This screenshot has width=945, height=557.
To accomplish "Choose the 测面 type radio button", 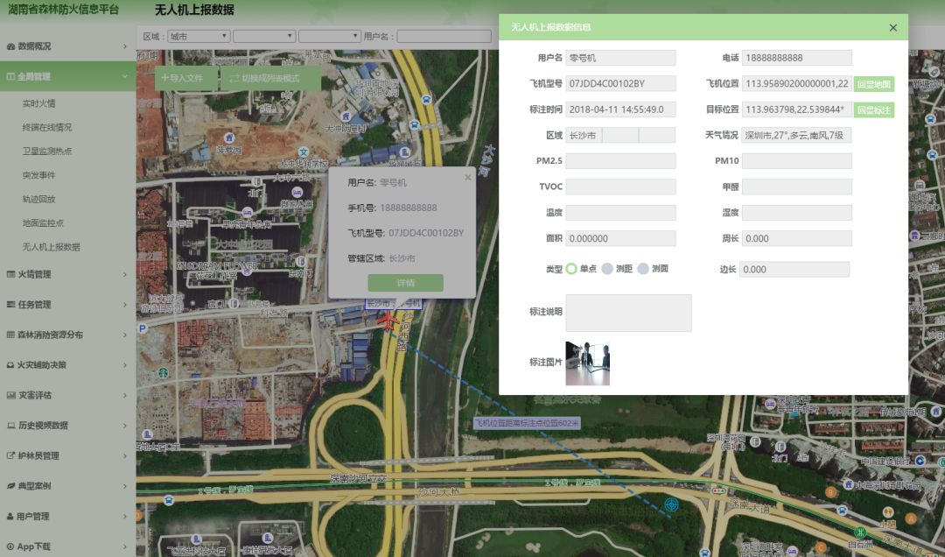I will pyautogui.click(x=643, y=269).
